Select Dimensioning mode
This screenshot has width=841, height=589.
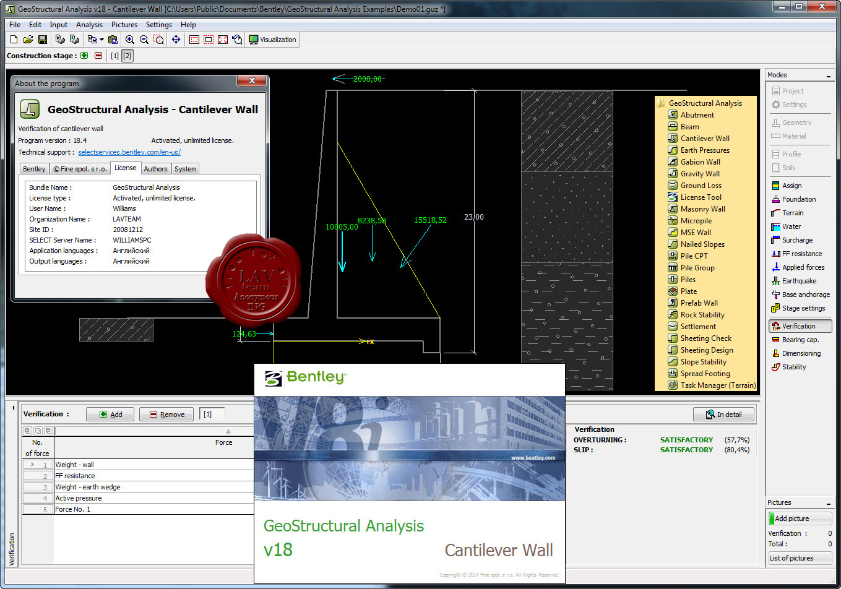click(x=801, y=353)
